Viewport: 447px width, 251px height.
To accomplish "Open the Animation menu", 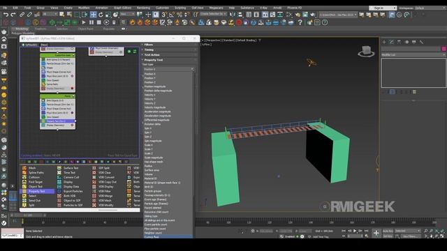I will pos(101,8).
